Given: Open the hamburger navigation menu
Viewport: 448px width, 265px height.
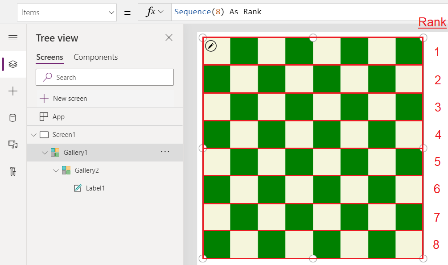Looking at the screenshot, I should (13, 37).
